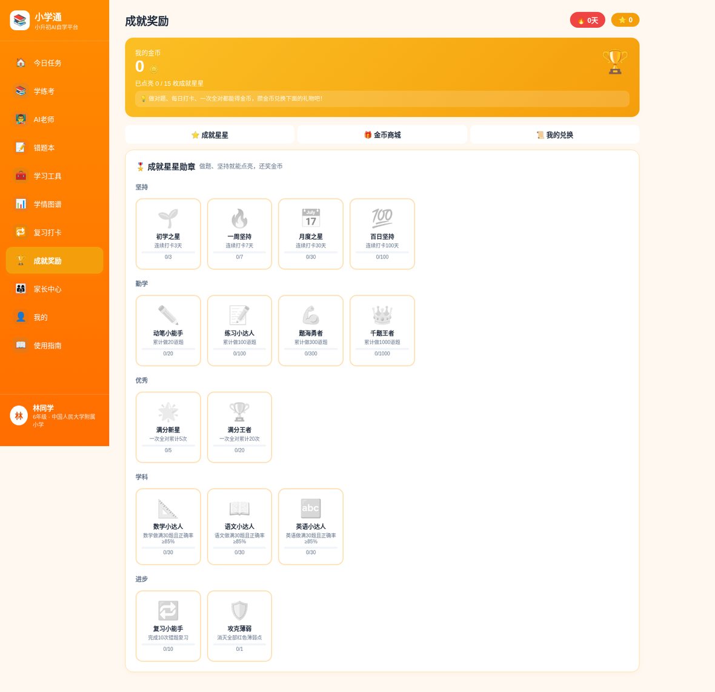The width and height of the screenshot is (715, 692).
Task: Click the 100 icon on 百日坚持
Action: pos(382,218)
